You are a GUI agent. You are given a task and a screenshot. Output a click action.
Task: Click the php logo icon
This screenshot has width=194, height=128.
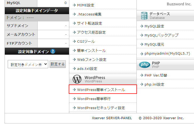tap(144, 65)
